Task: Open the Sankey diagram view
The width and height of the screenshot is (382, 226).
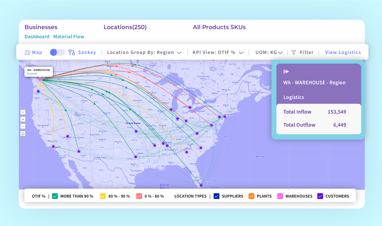Action: tap(82, 52)
